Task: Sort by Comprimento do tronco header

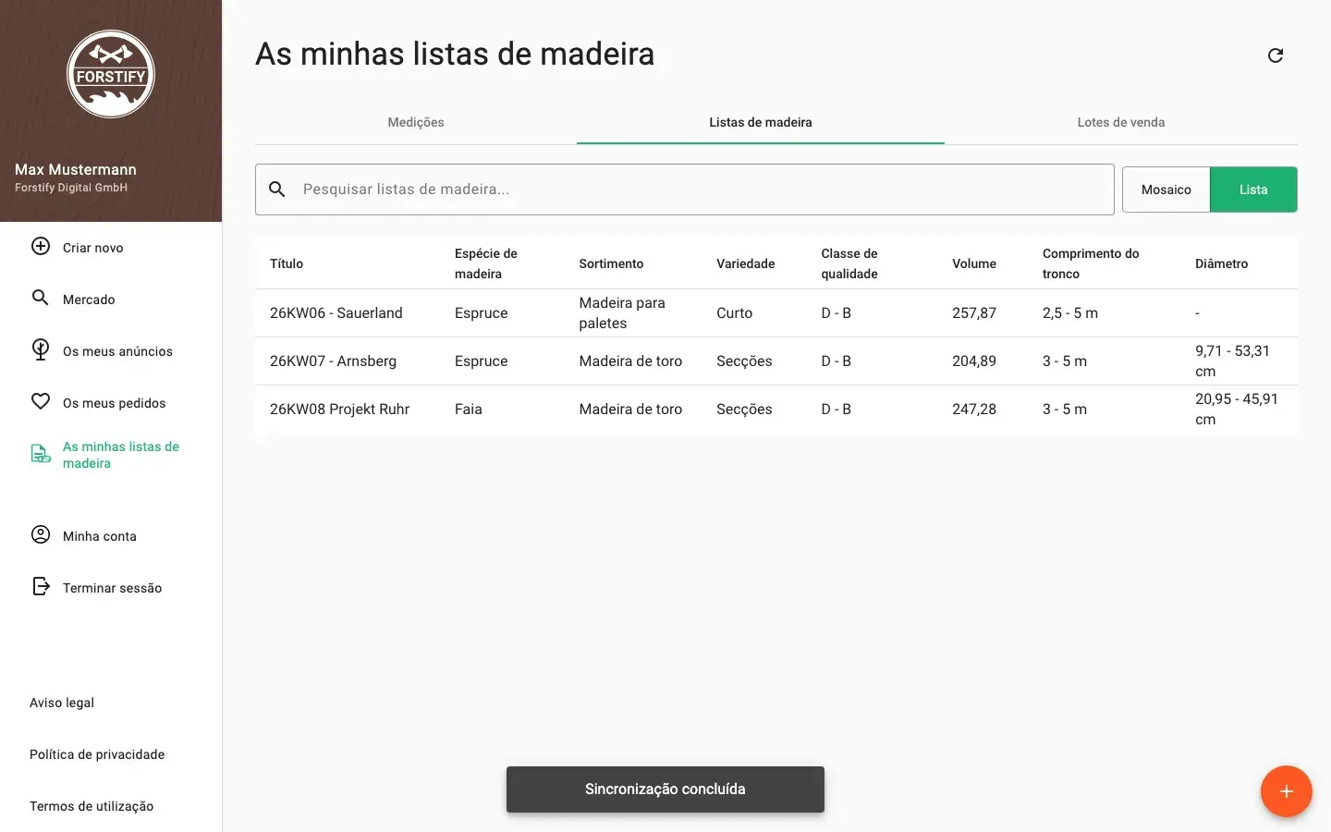Action: [1091, 263]
